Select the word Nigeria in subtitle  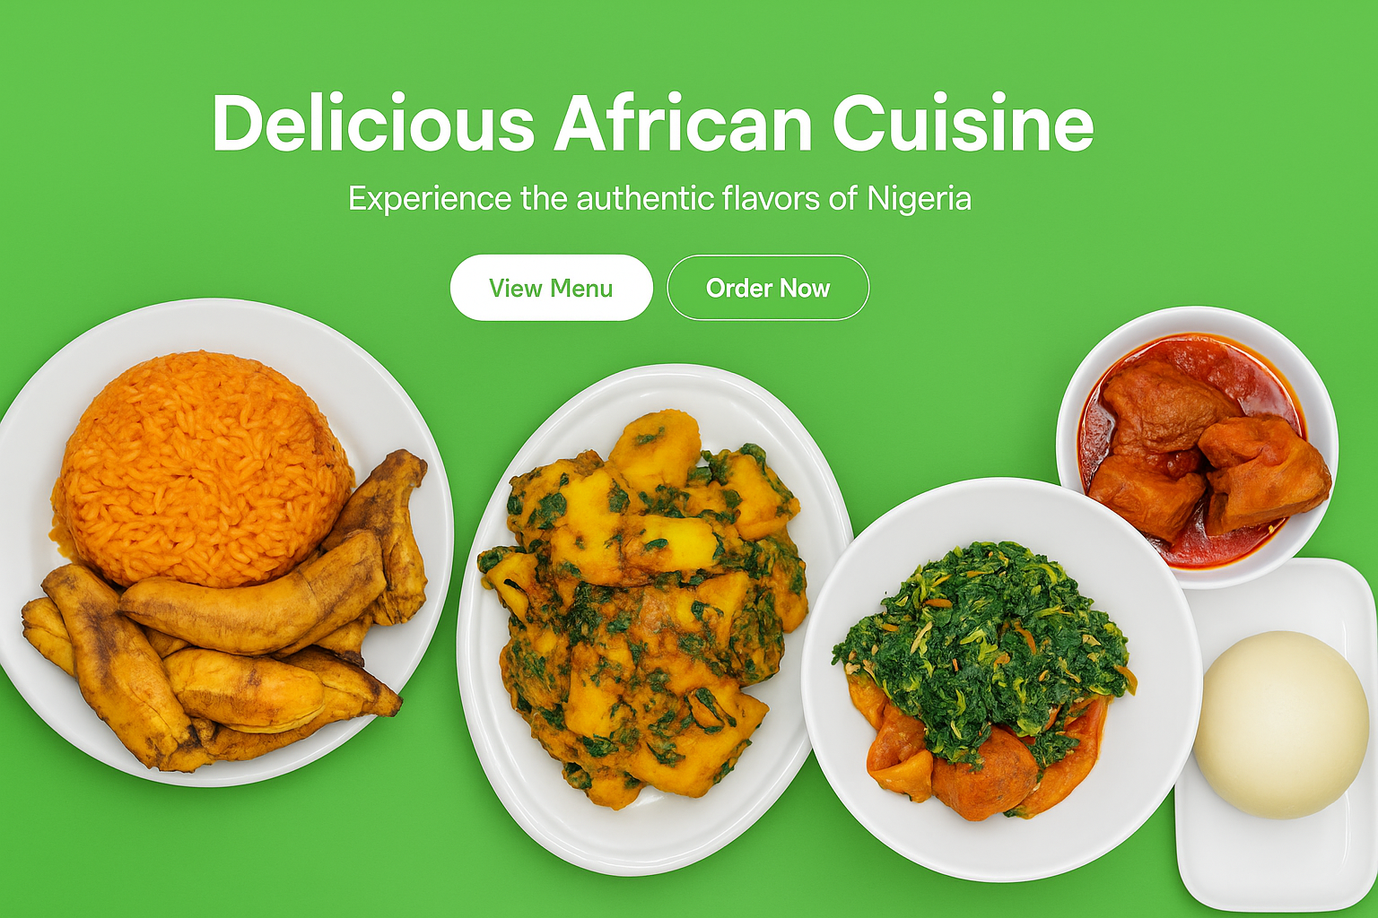point(919,198)
